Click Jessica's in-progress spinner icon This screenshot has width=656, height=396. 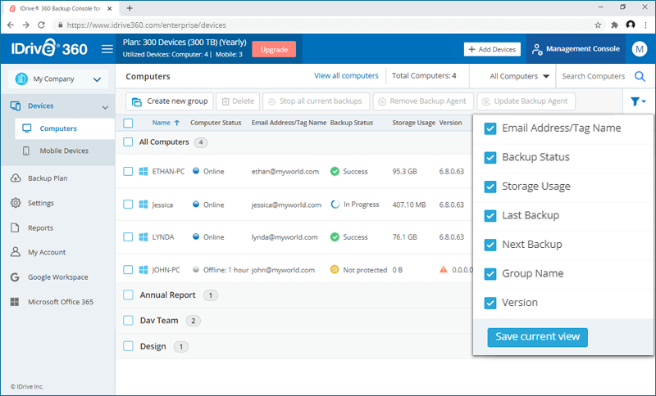pyautogui.click(x=335, y=205)
